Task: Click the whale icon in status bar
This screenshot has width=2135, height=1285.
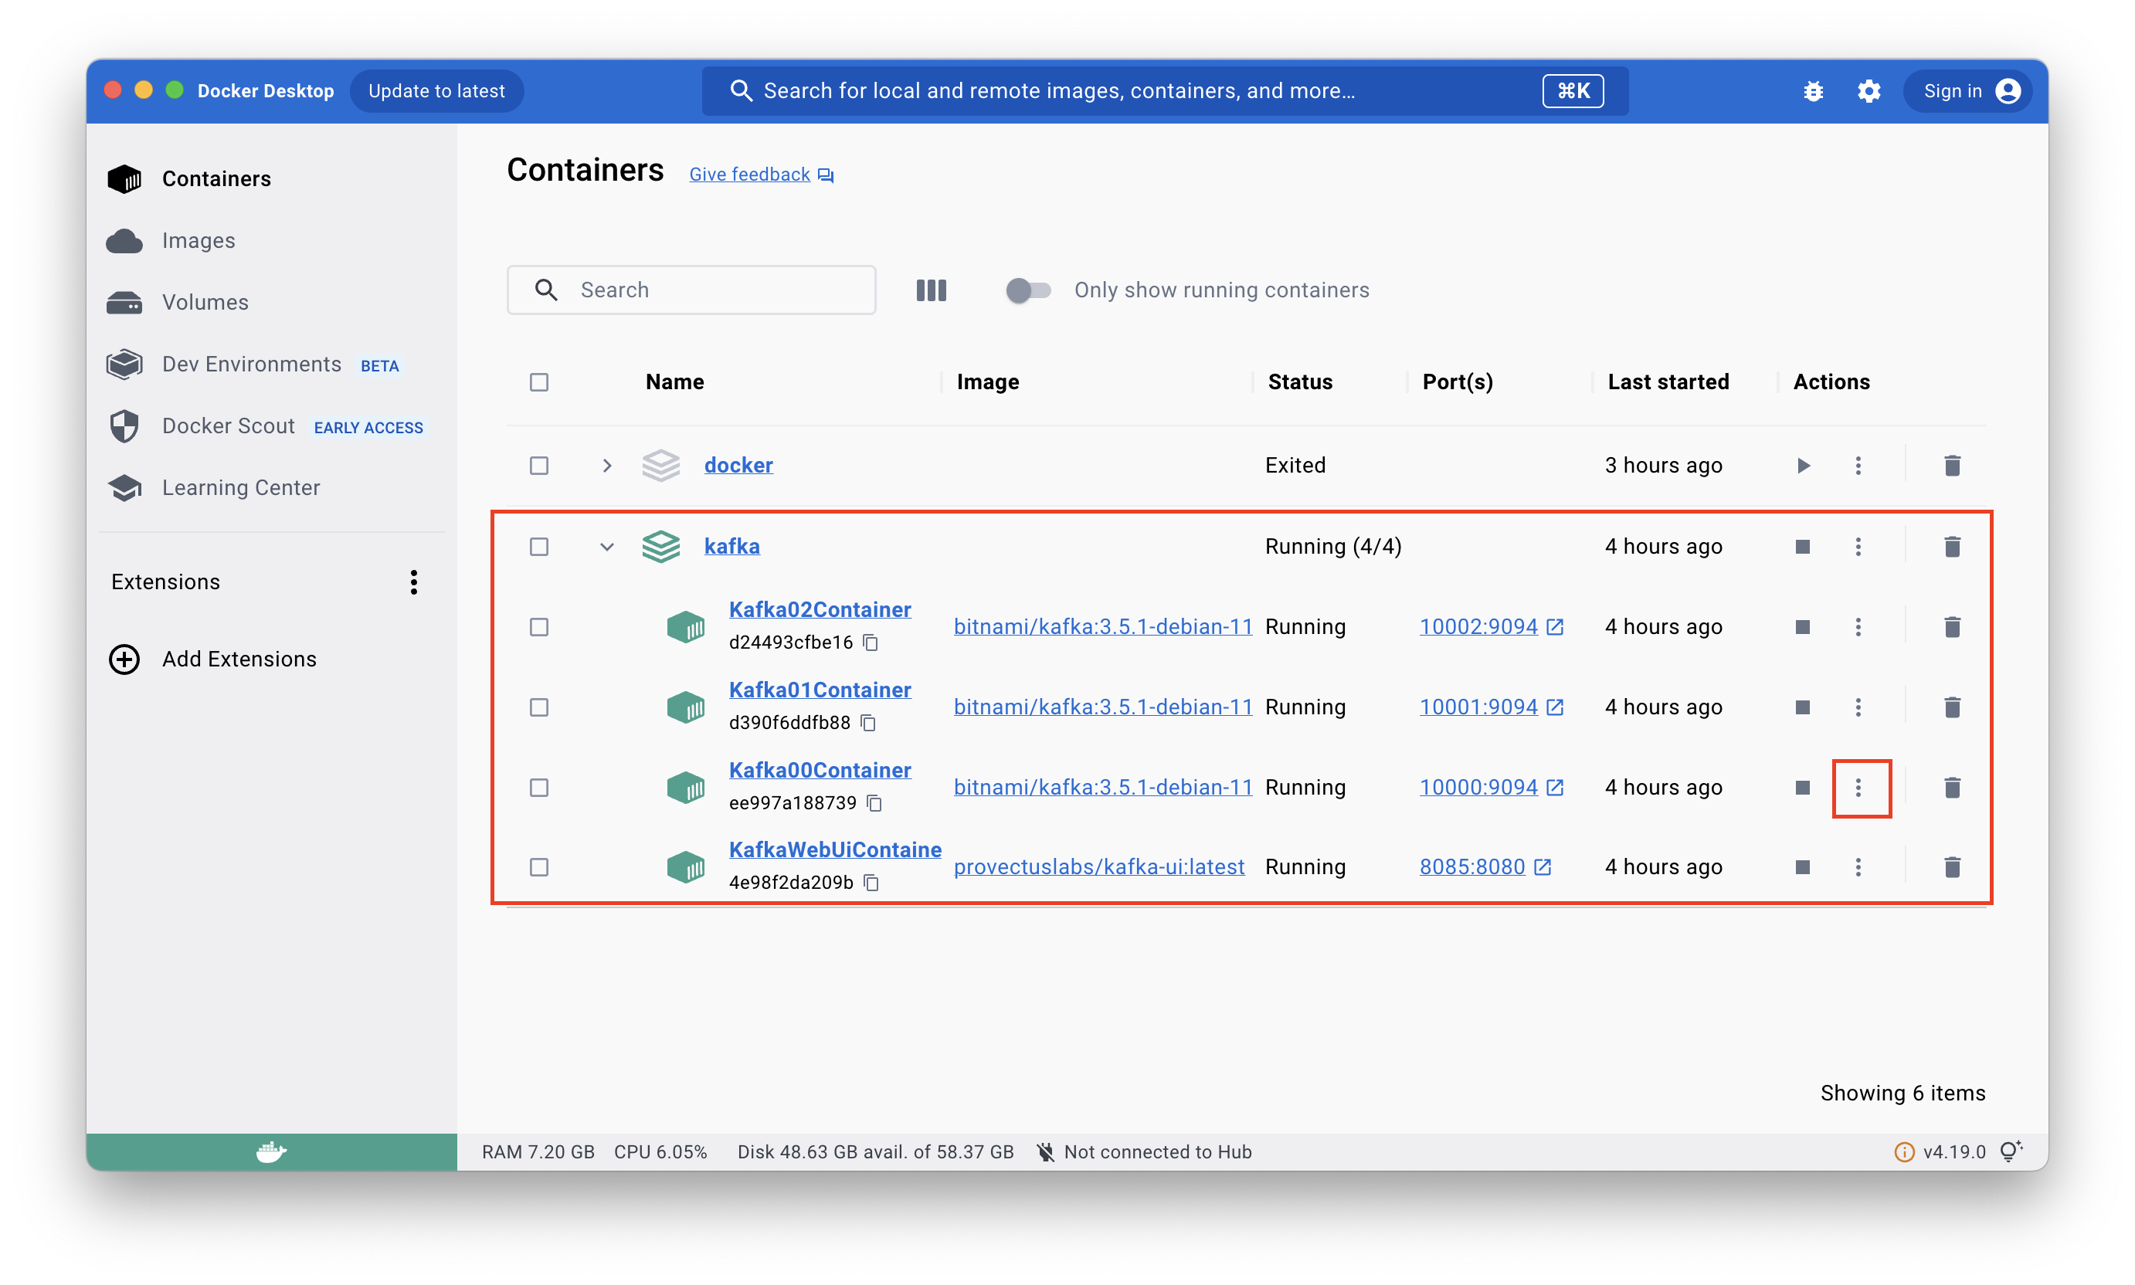Action: (x=271, y=1151)
